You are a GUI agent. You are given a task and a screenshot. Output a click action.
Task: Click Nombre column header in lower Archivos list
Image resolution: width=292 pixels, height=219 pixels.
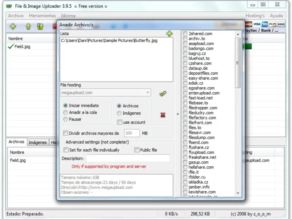click(x=17, y=152)
